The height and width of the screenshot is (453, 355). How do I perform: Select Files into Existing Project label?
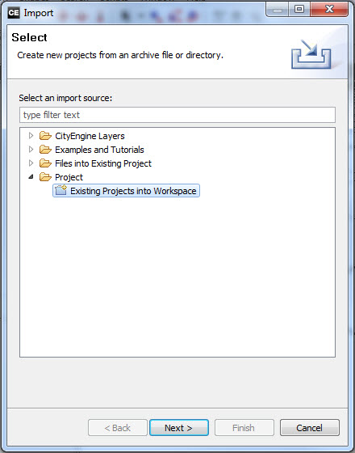click(103, 163)
